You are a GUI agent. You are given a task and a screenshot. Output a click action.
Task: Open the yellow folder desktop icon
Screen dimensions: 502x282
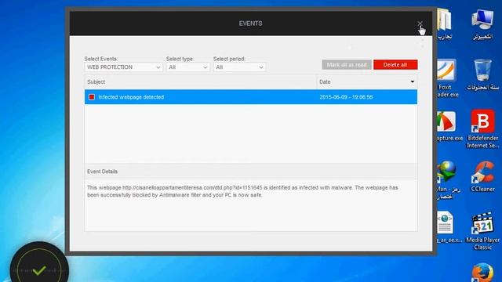point(445,24)
